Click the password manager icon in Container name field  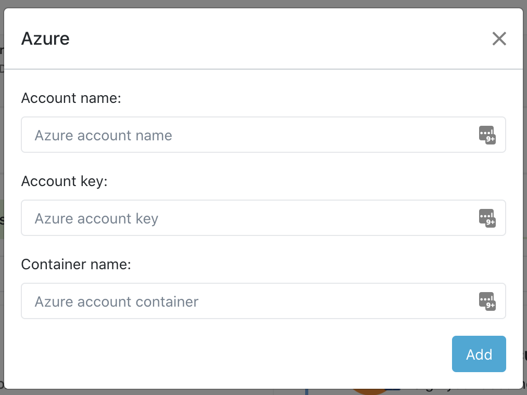486,301
